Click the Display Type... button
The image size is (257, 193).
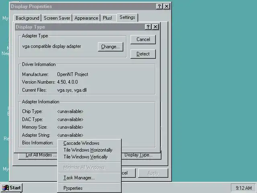141,155
